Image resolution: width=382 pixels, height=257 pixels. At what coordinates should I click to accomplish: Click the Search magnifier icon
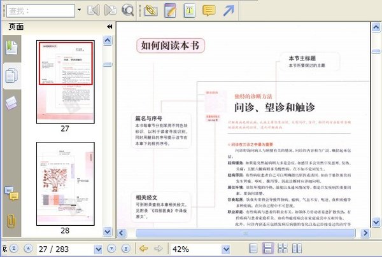pos(127,10)
